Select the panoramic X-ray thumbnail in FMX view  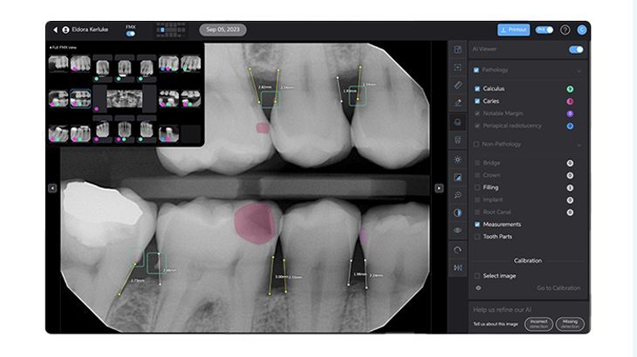pos(124,98)
